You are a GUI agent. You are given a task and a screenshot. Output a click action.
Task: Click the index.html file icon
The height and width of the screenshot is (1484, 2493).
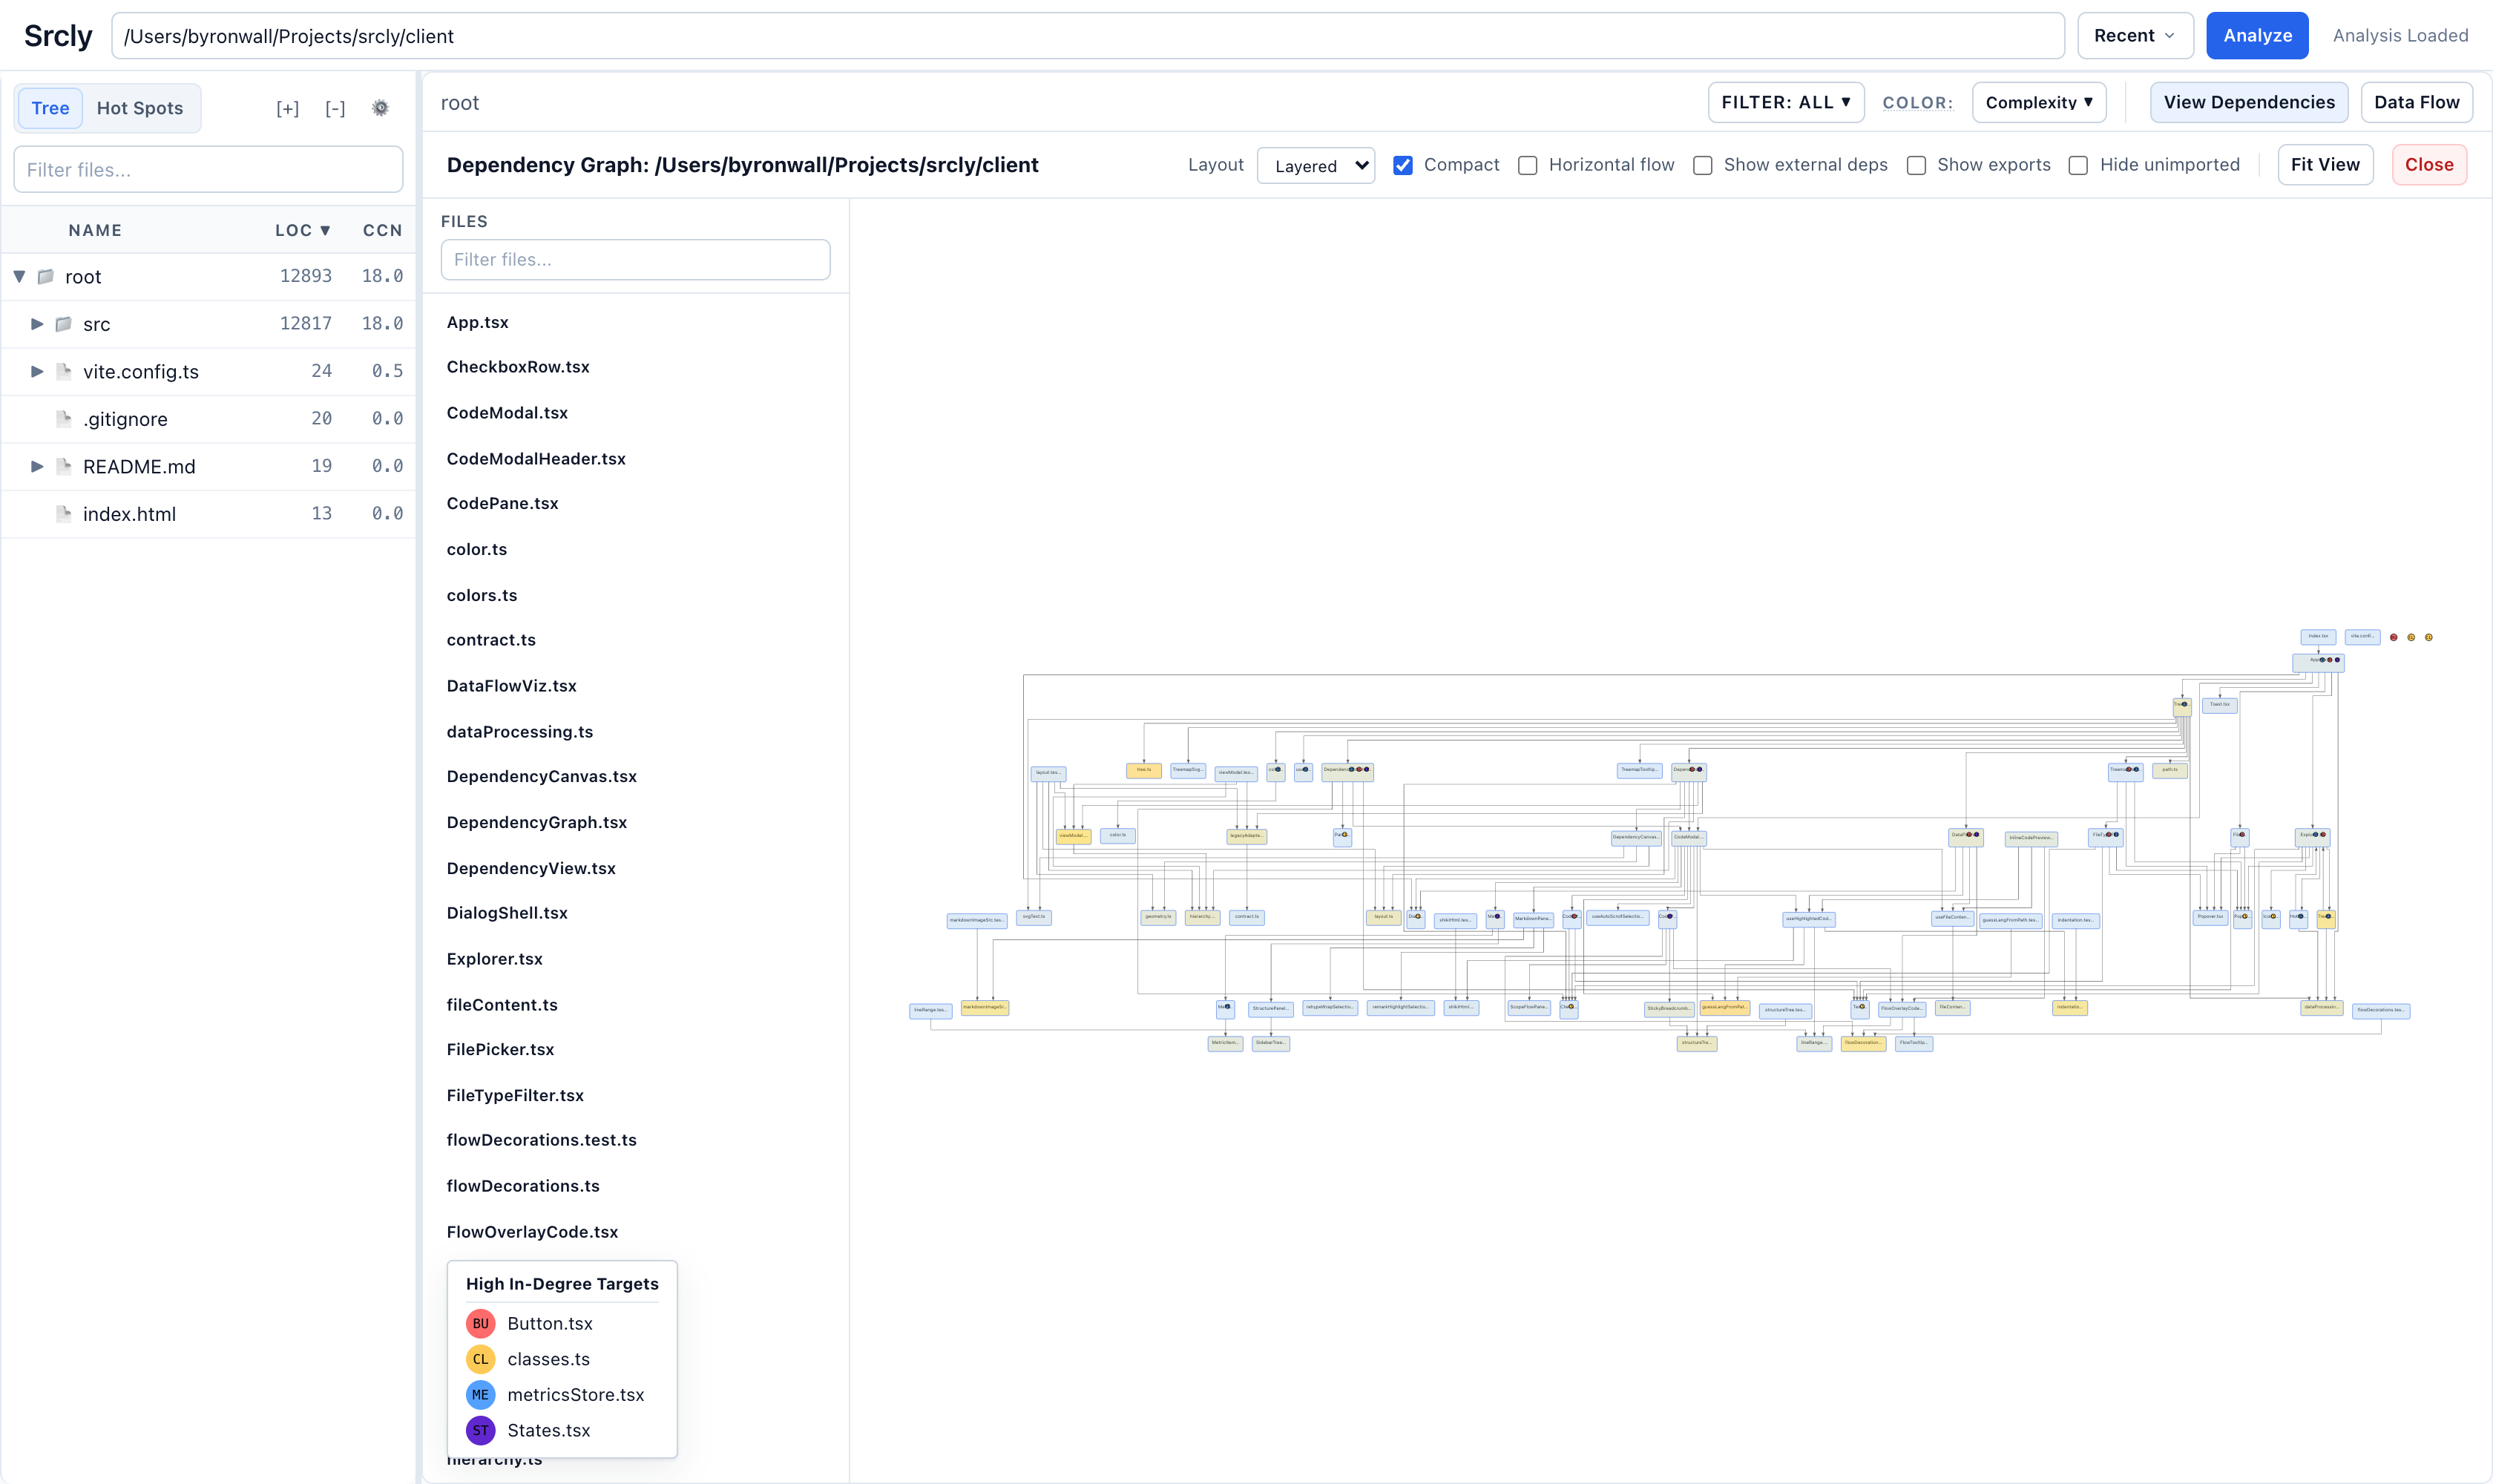coord(64,514)
